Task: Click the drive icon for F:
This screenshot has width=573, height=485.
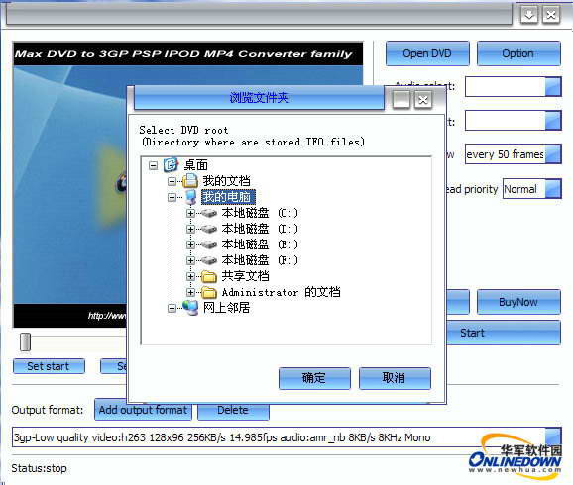Action: point(209,260)
